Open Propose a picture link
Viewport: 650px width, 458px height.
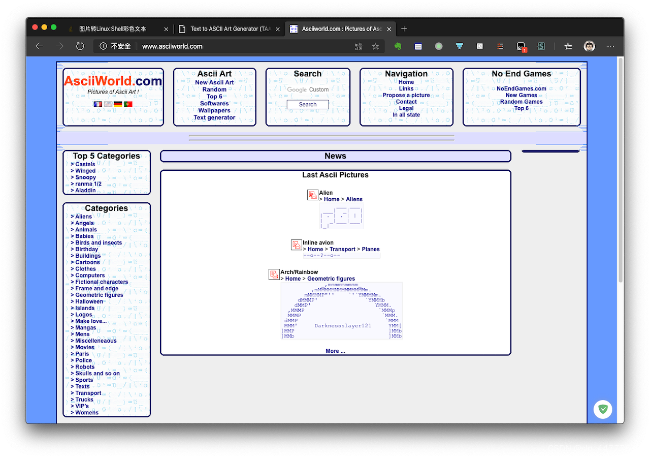[406, 95]
